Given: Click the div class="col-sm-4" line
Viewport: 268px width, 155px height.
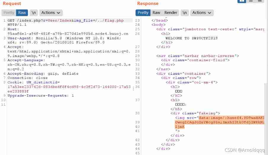Looking at the screenshot, I should (191, 82).
